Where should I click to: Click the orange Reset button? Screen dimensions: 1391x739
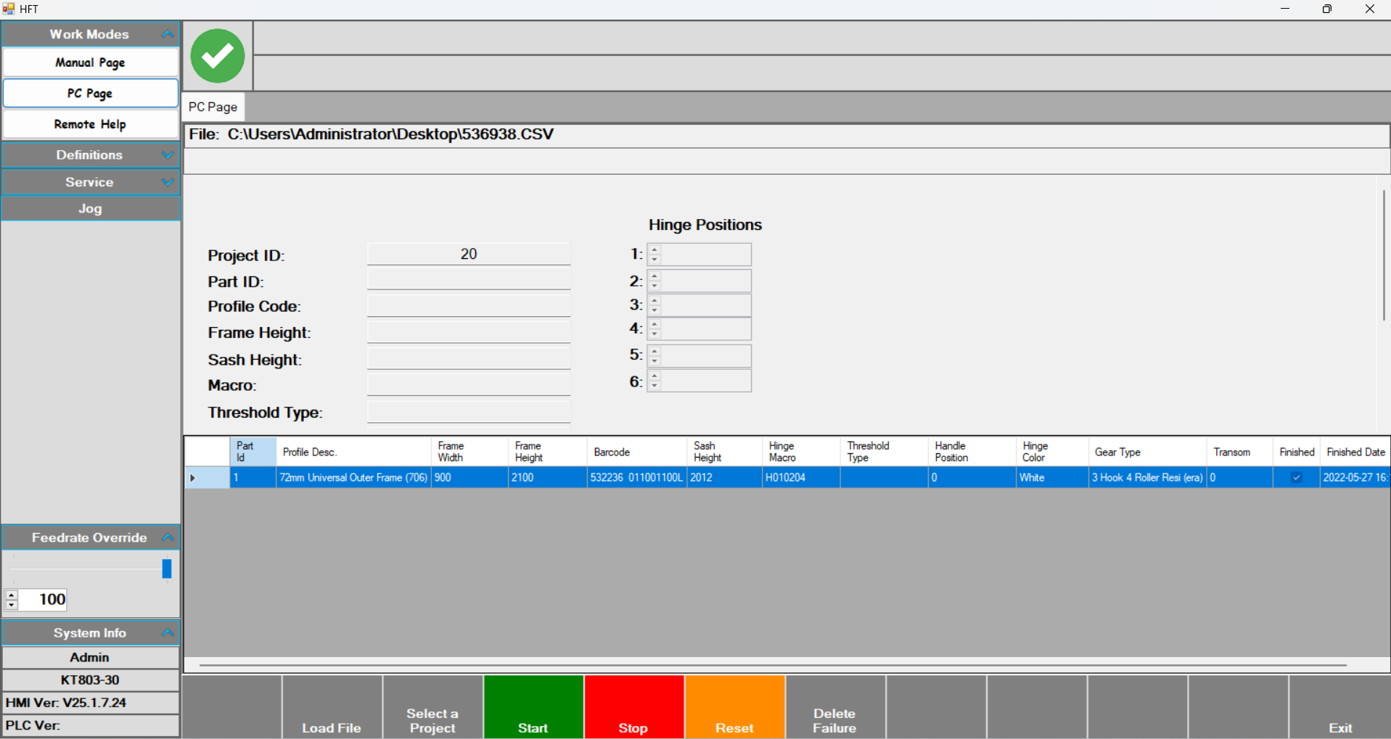point(734,707)
